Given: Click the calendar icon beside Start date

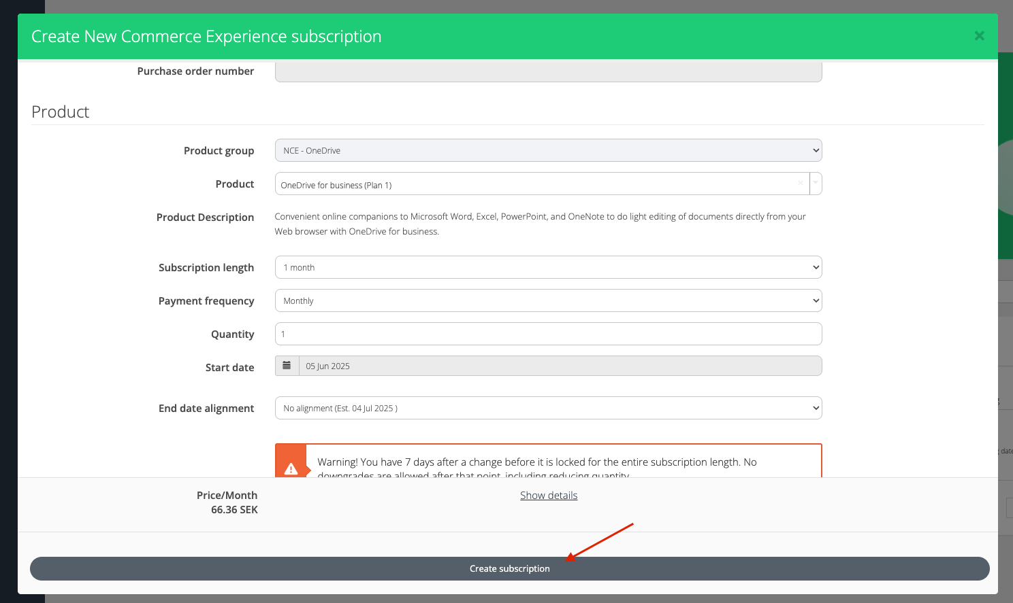Looking at the screenshot, I should [287, 366].
